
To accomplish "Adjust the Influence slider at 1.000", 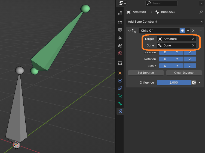I will pyautogui.click(x=174, y=83).
